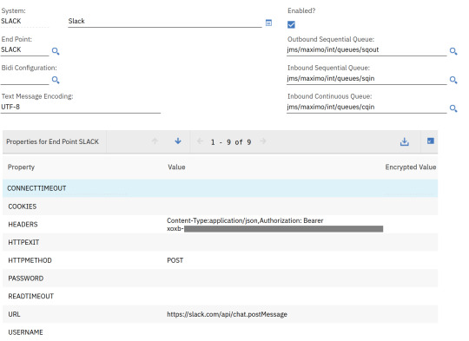Screen dimensions: 469x341
Task: Select the HEADERS property name
Action: [x=23, y=225]
